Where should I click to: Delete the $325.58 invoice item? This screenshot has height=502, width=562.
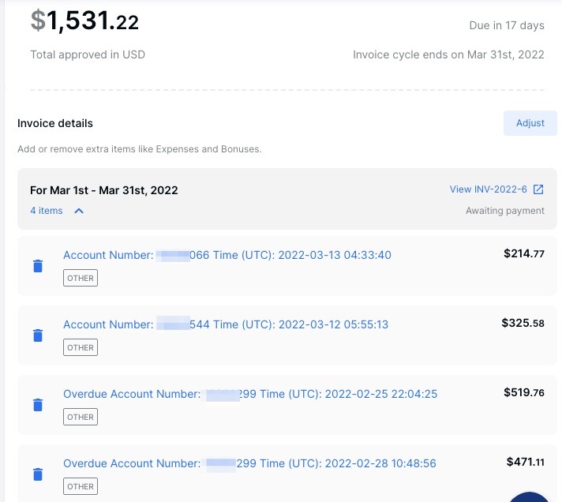click(38, 335)
